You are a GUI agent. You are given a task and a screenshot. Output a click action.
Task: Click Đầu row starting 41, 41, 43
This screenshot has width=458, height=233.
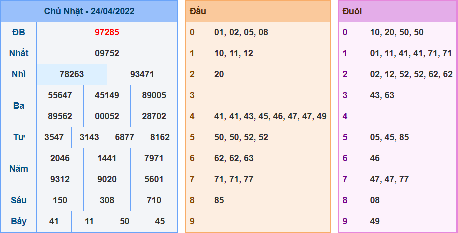point(271,116)
